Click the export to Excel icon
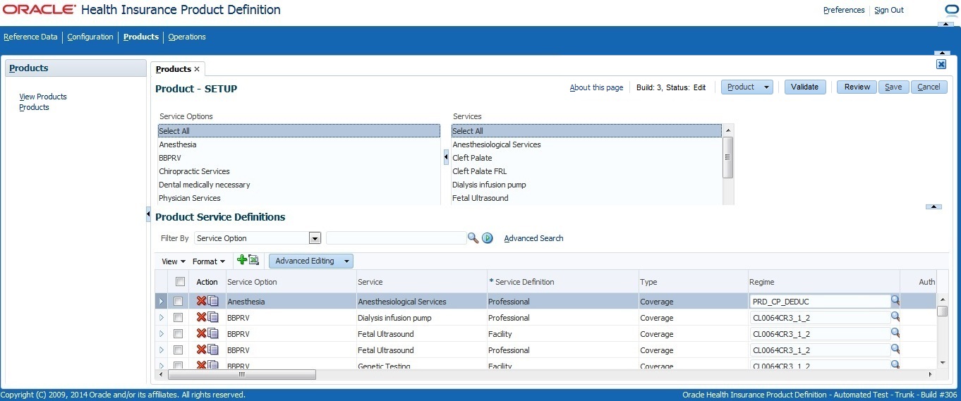The width and height of the screenshot is (961, 401). coord(253,260)
